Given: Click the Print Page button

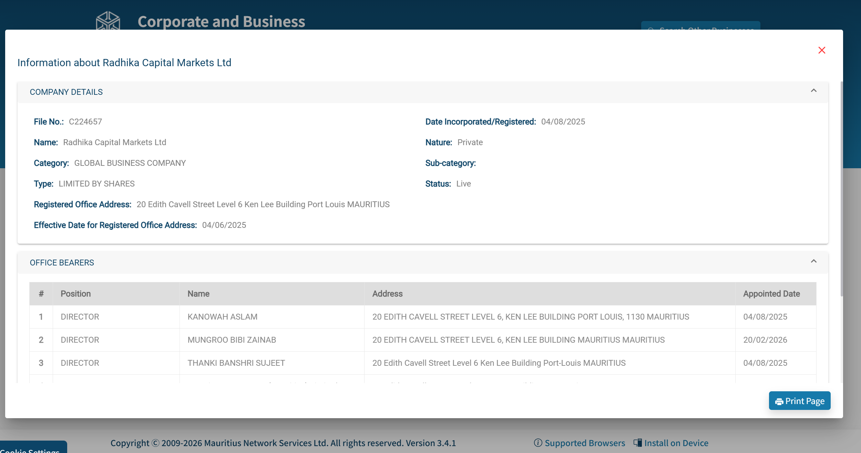Looking at the screenshot, I should (x=800, y=401).
